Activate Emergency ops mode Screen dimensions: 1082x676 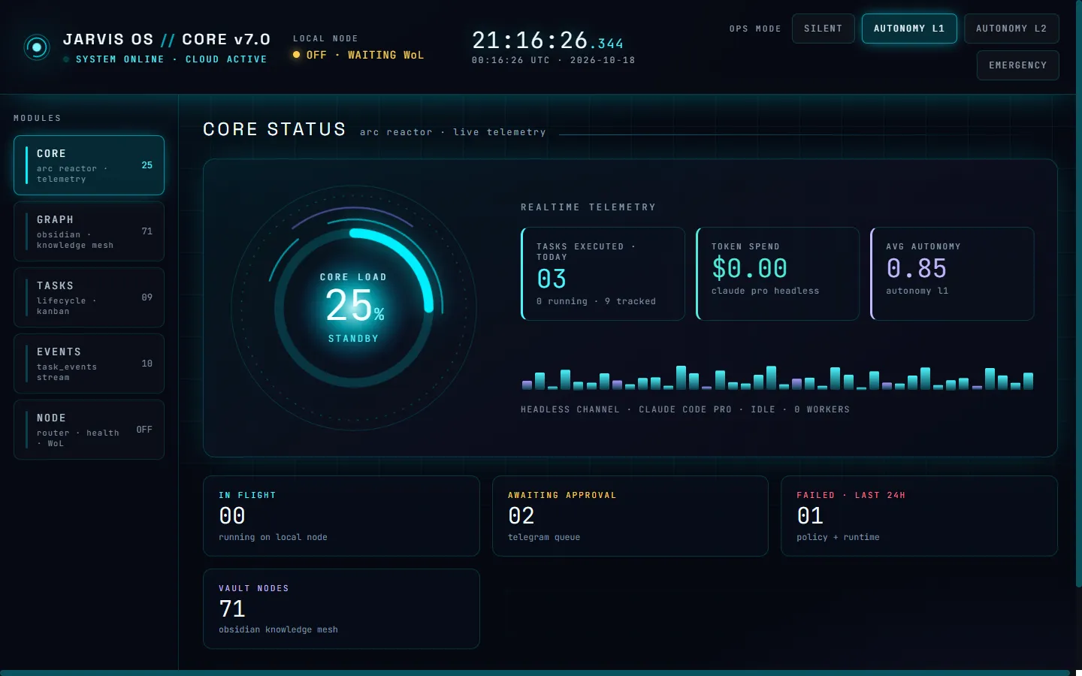[1017, 65]
